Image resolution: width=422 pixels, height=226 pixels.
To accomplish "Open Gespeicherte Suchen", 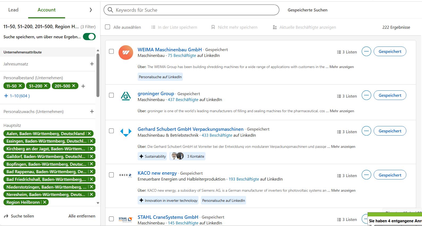I will (307, 10).
